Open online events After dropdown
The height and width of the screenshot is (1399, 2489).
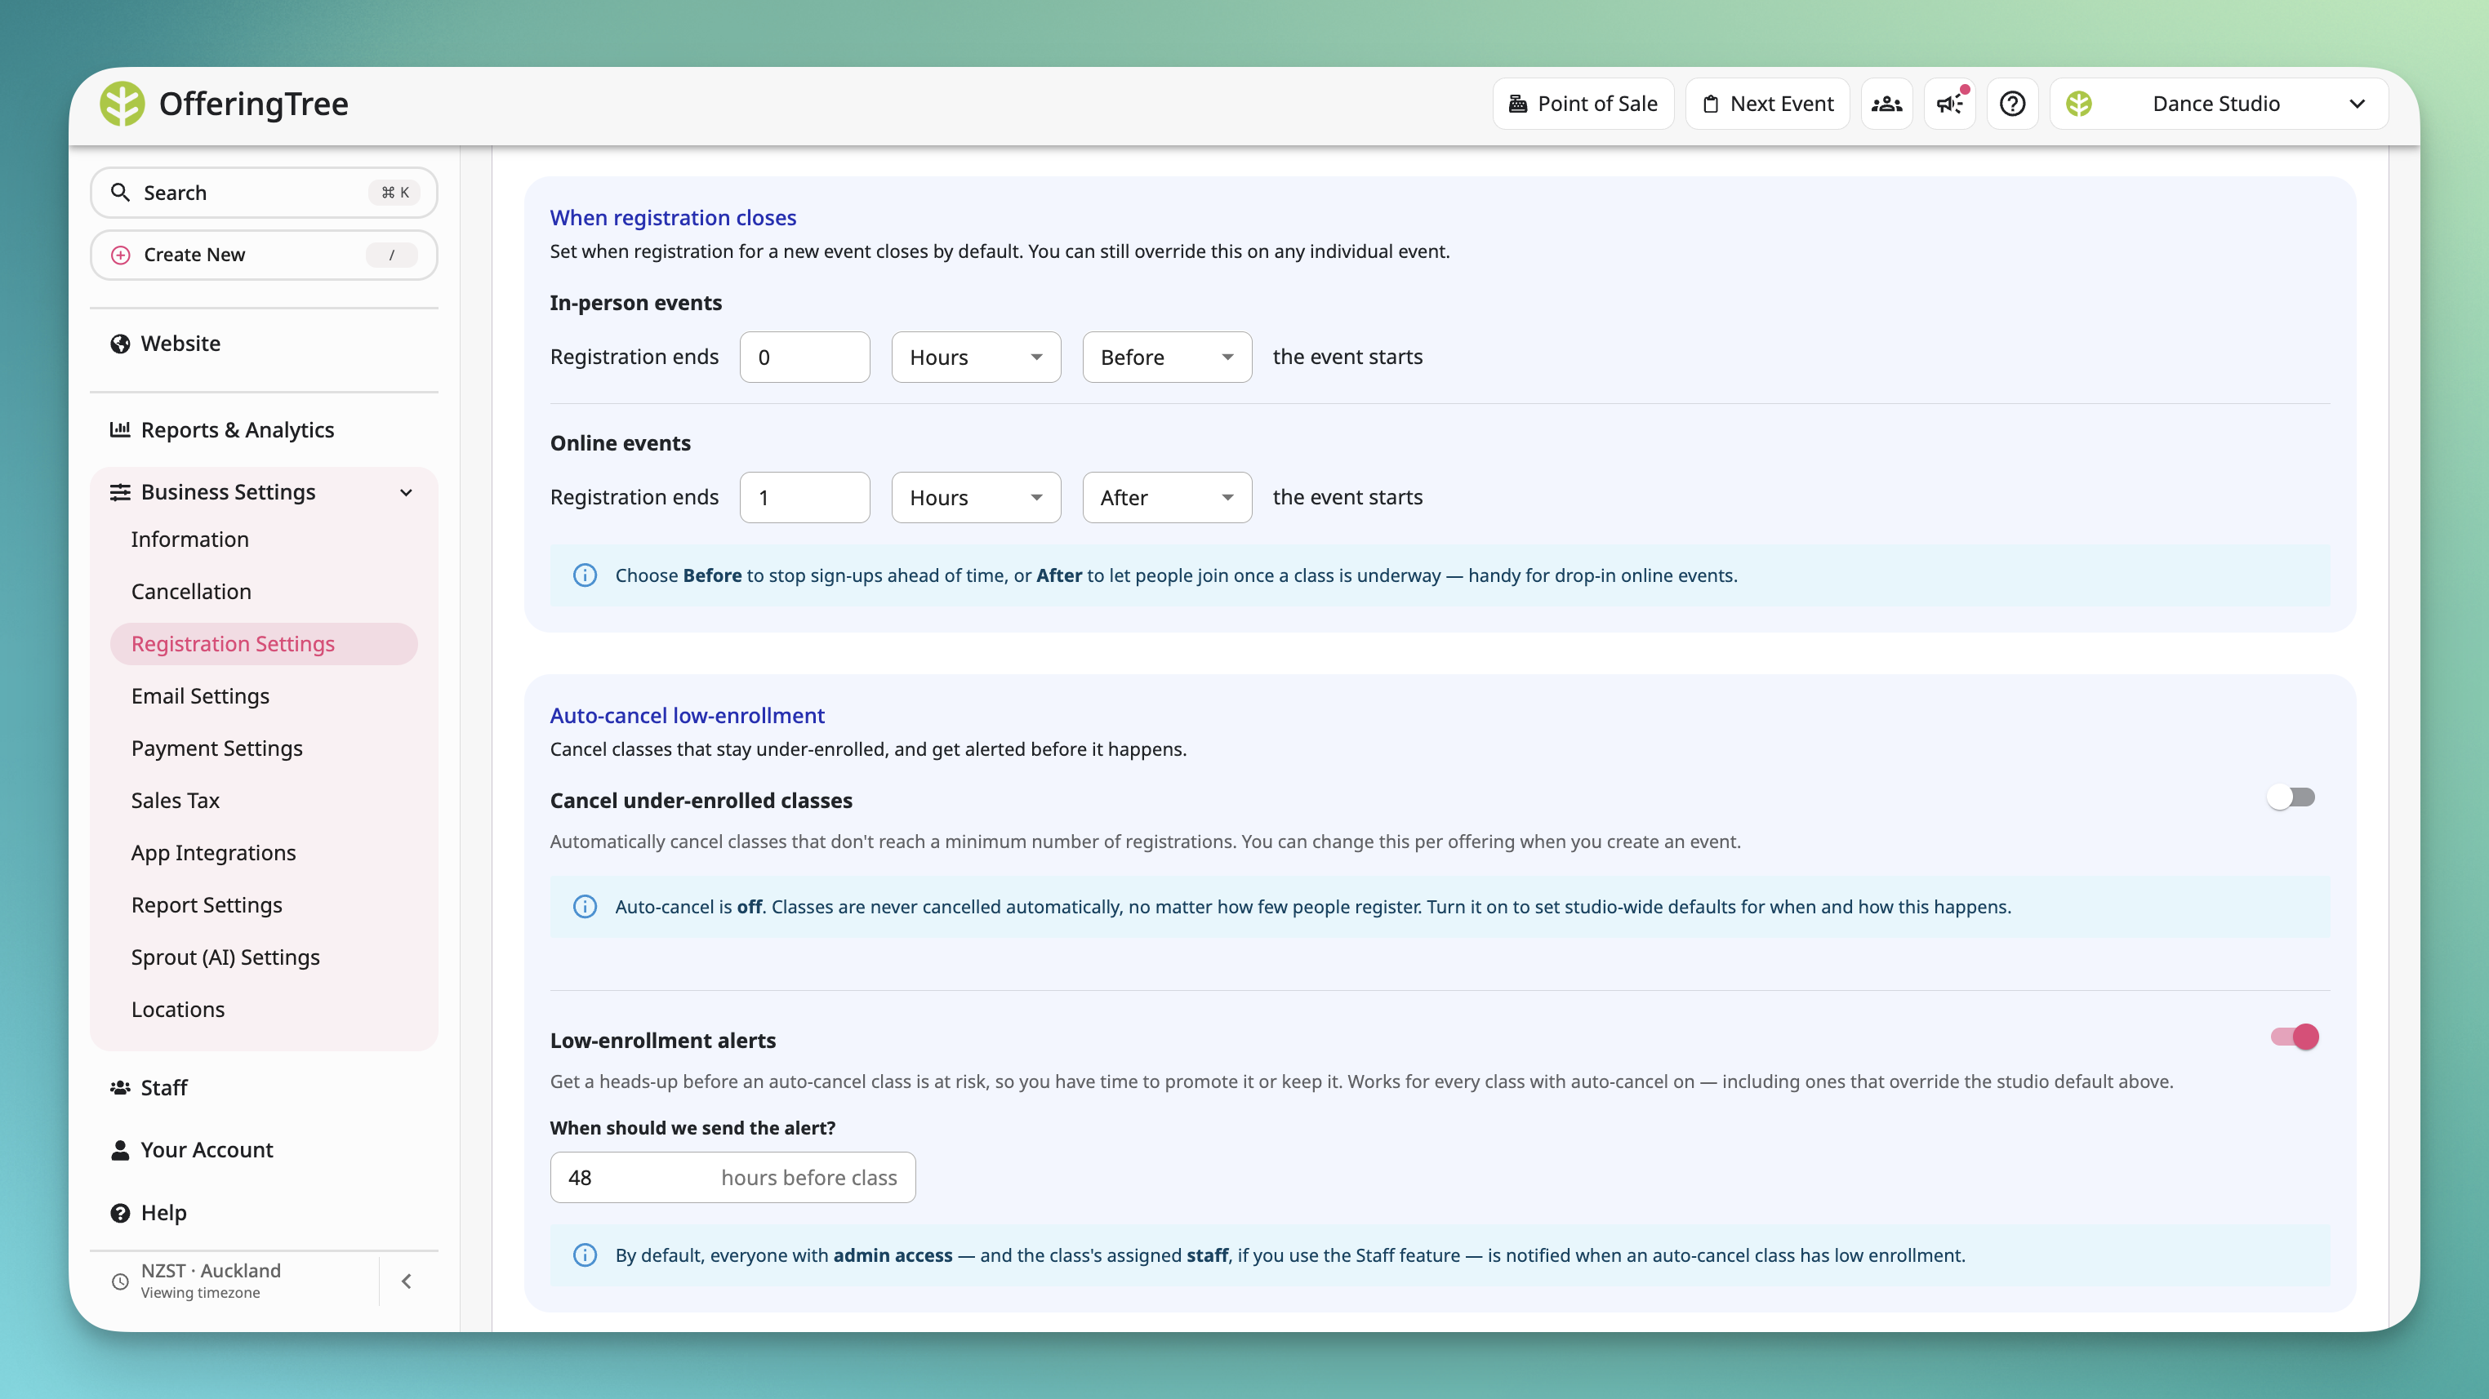click(1167, 497)
